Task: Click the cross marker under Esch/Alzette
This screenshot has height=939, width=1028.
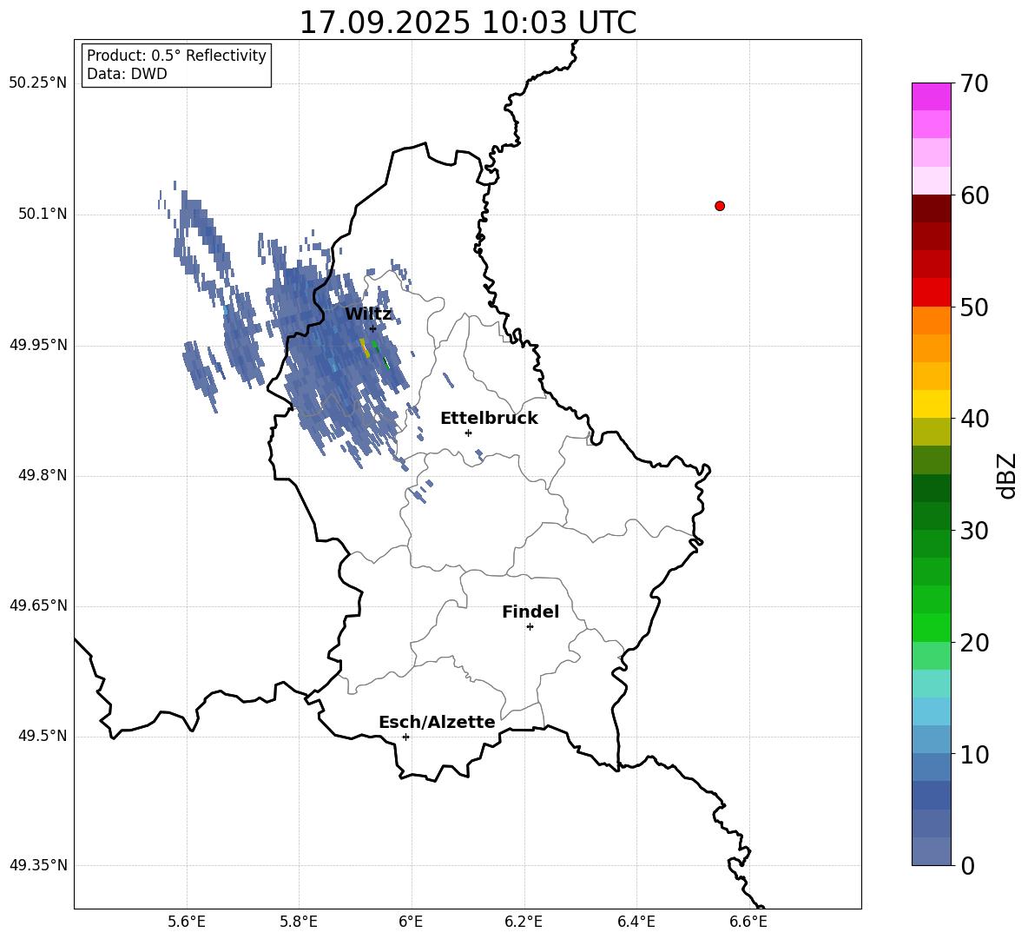Action: tap(405, 737)
